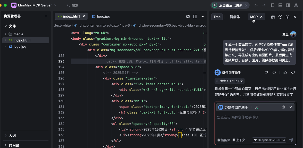Click the MS project avatar icon
This screenshot has height=148, width=303.
coord(14,5)
